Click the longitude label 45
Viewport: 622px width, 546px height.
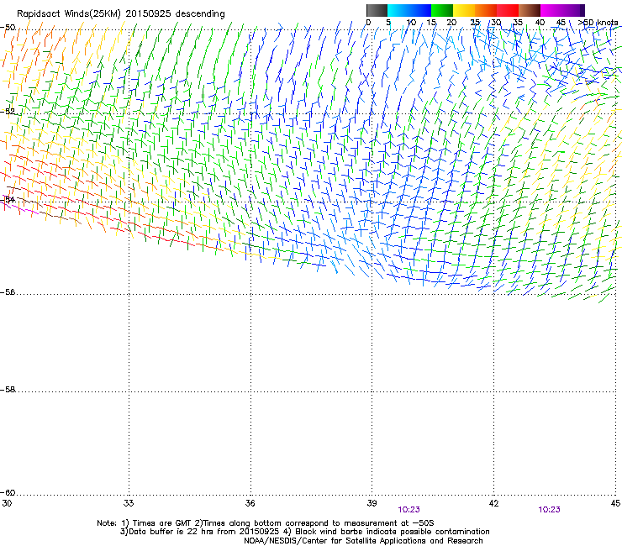(615, 503)
